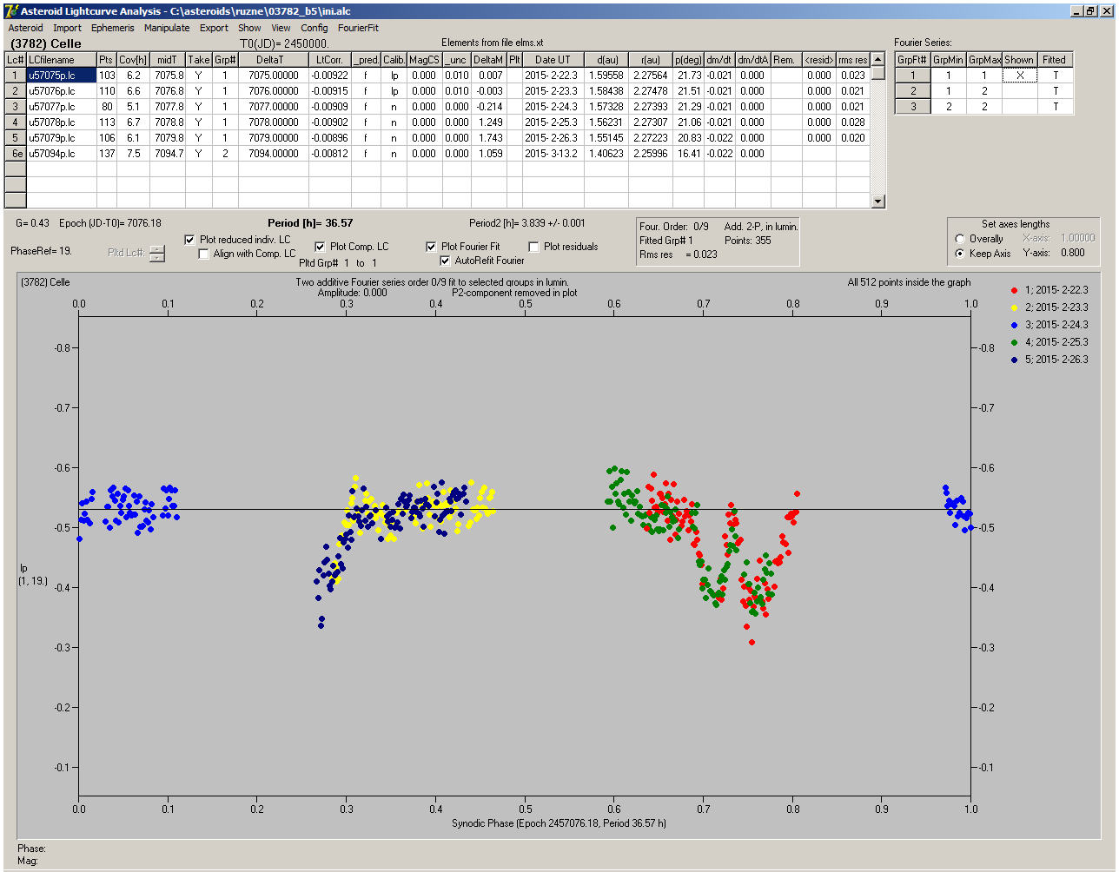Open the Ephemeris menu
Screen dimensions: 1119x872
[113, 28]
